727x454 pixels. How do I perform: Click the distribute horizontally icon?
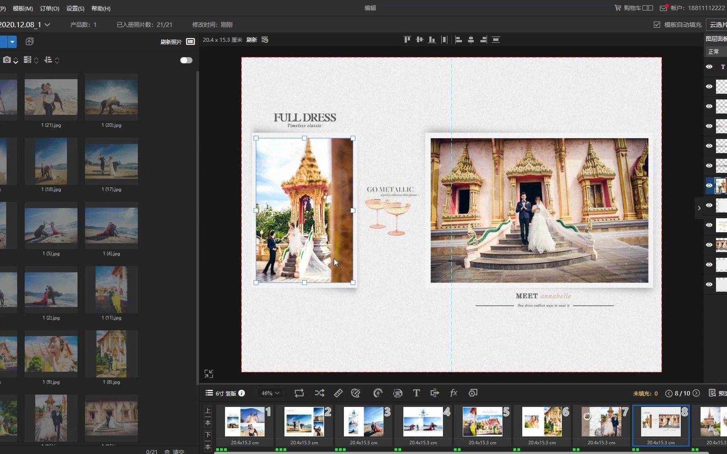point(444,40)
